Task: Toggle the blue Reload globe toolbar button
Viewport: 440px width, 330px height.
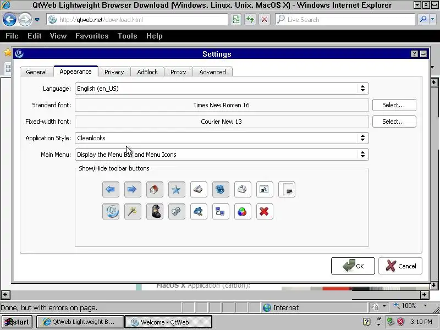Action: [x=221, y=189]
